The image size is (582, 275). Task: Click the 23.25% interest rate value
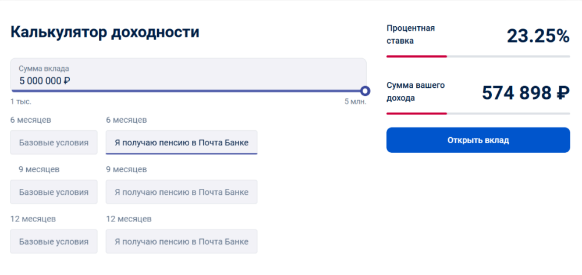coord(538,36)
